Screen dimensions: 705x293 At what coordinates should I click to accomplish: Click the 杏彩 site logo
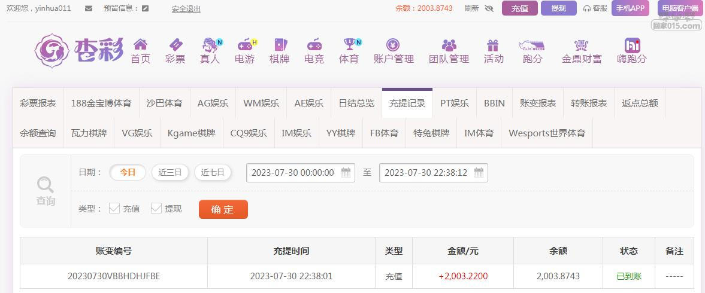[x=79, y=51]
